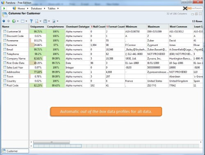
Task: Click the table icon on Customer tab
Action: click(4, 151)
